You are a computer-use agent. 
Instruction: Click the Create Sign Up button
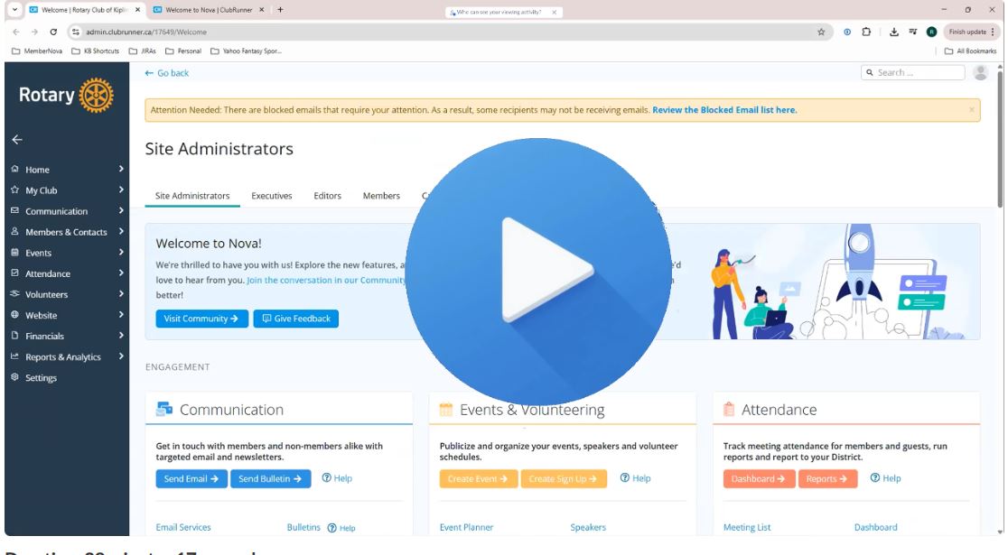click(x=563, y=478)
